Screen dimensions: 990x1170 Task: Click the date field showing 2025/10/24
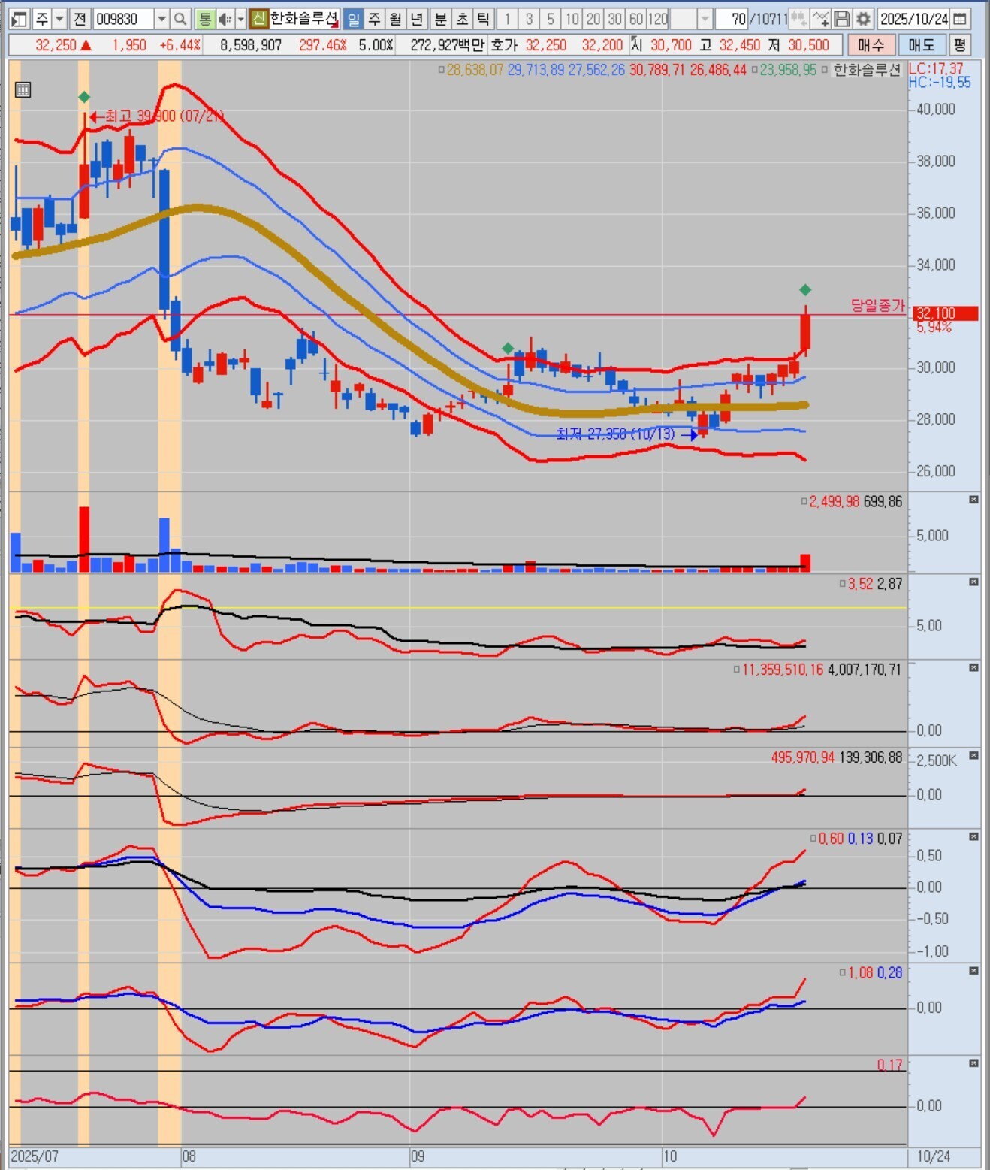click(x=914, y=19)
